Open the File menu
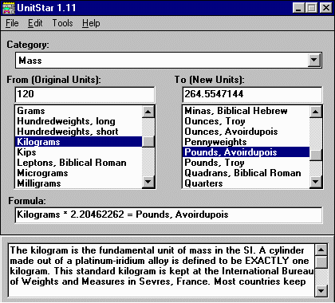This screenshot has width=335, height=303. (x=12, y=23)
